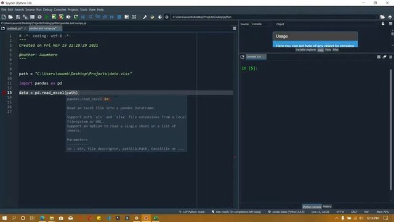Browse editor tabs button
394x222 pixels.
[x=3, y=28]
